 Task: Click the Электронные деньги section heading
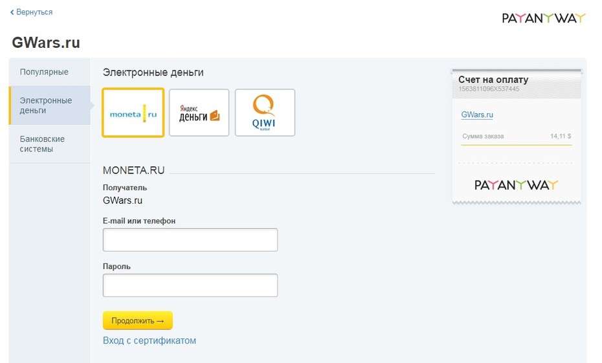tap(153, 72)
